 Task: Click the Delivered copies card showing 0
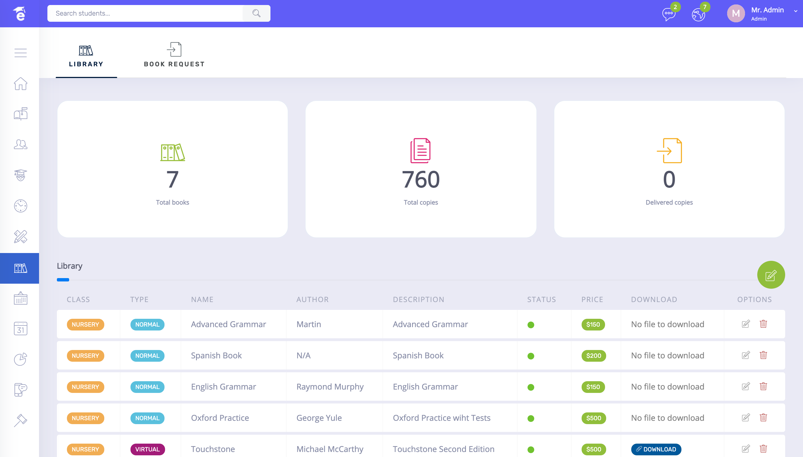(669, 169)
